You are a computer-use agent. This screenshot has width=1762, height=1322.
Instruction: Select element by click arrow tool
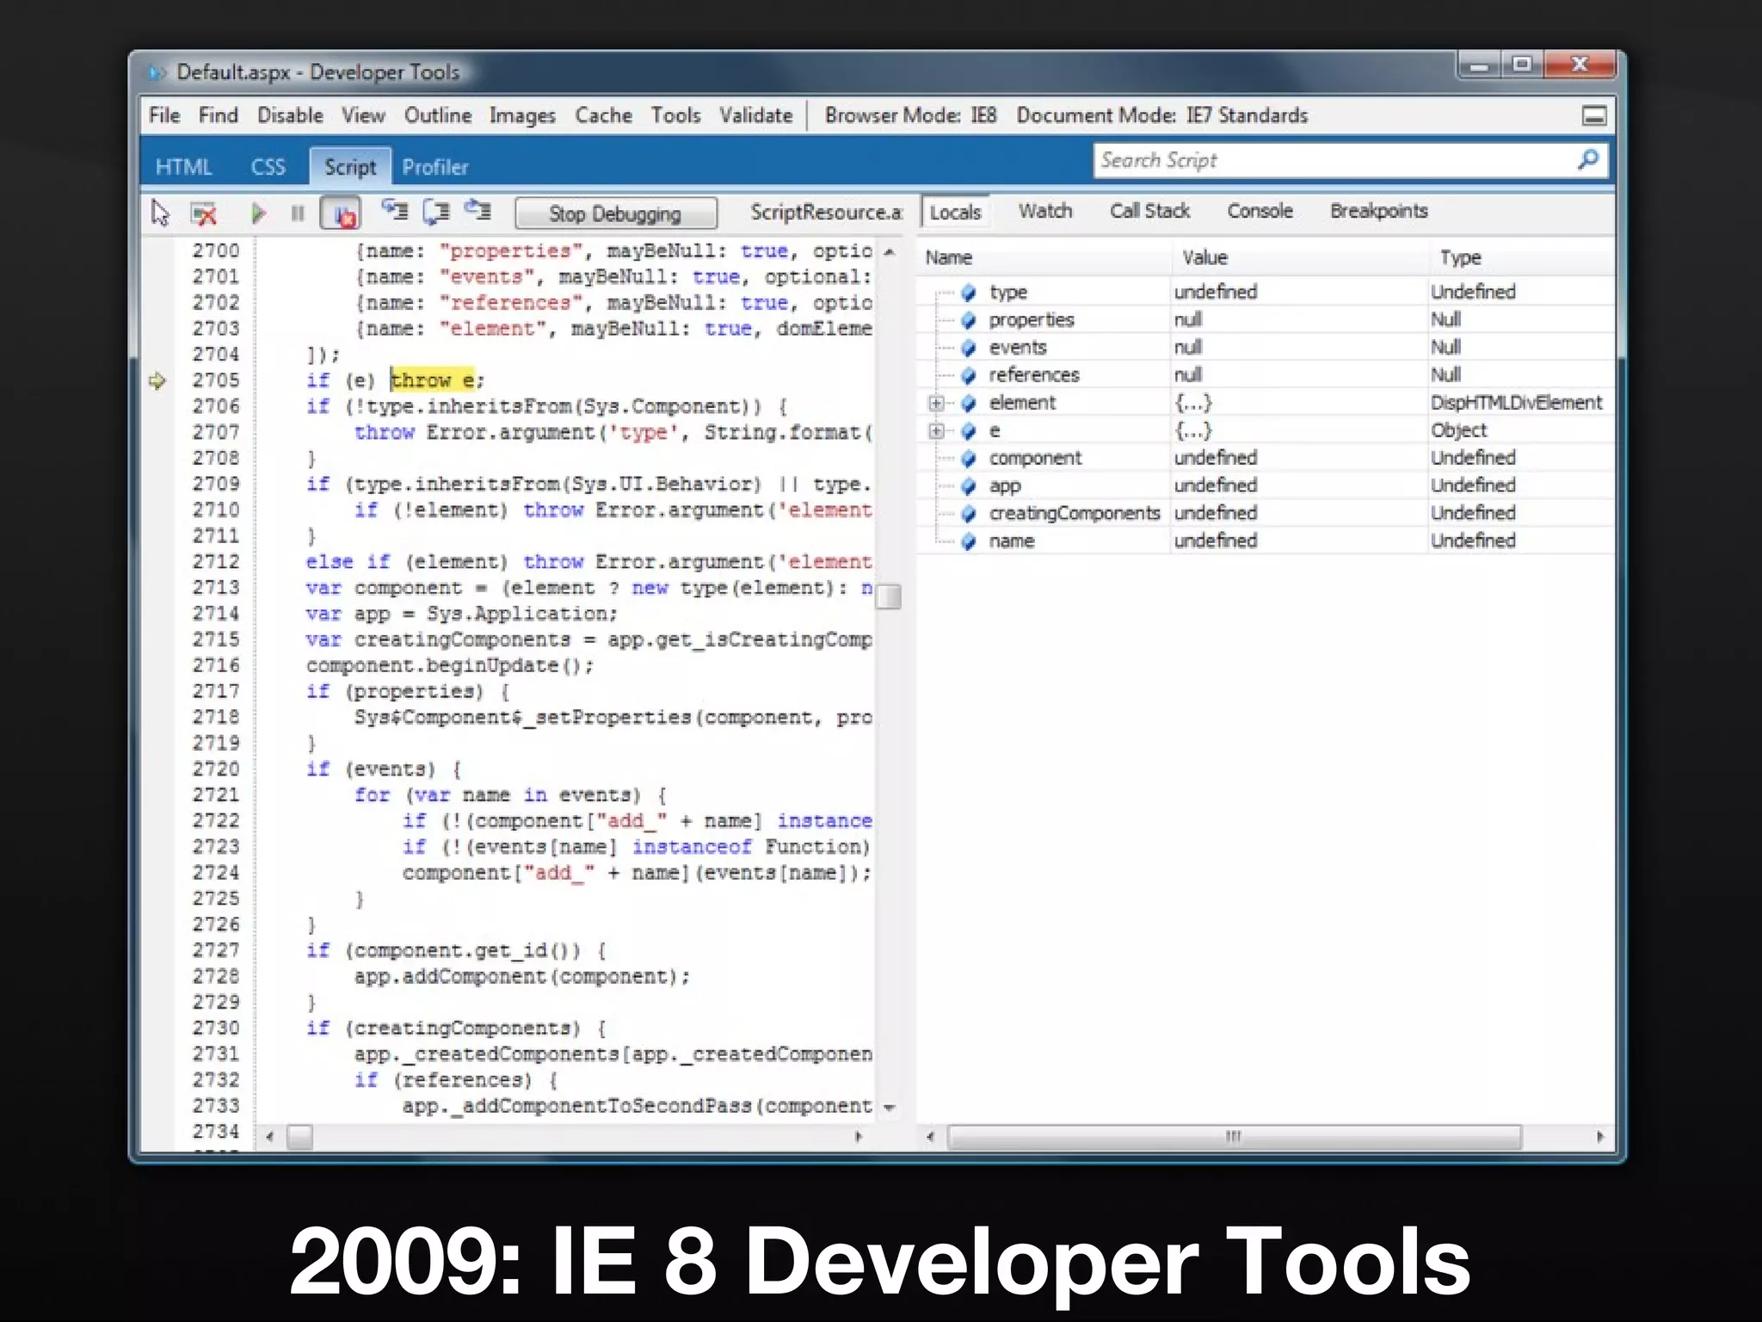(x=161, y=213)
